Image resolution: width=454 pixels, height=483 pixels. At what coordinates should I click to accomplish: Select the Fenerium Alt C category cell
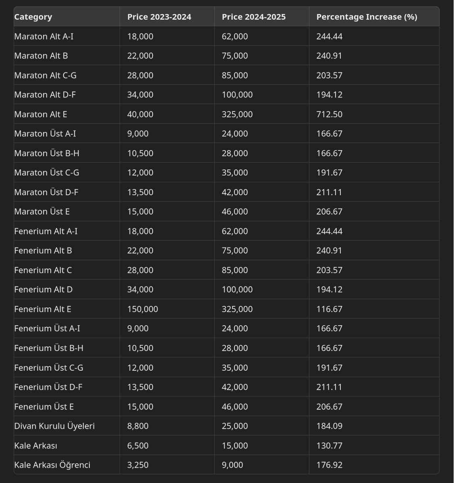click(x=43, y=270)
